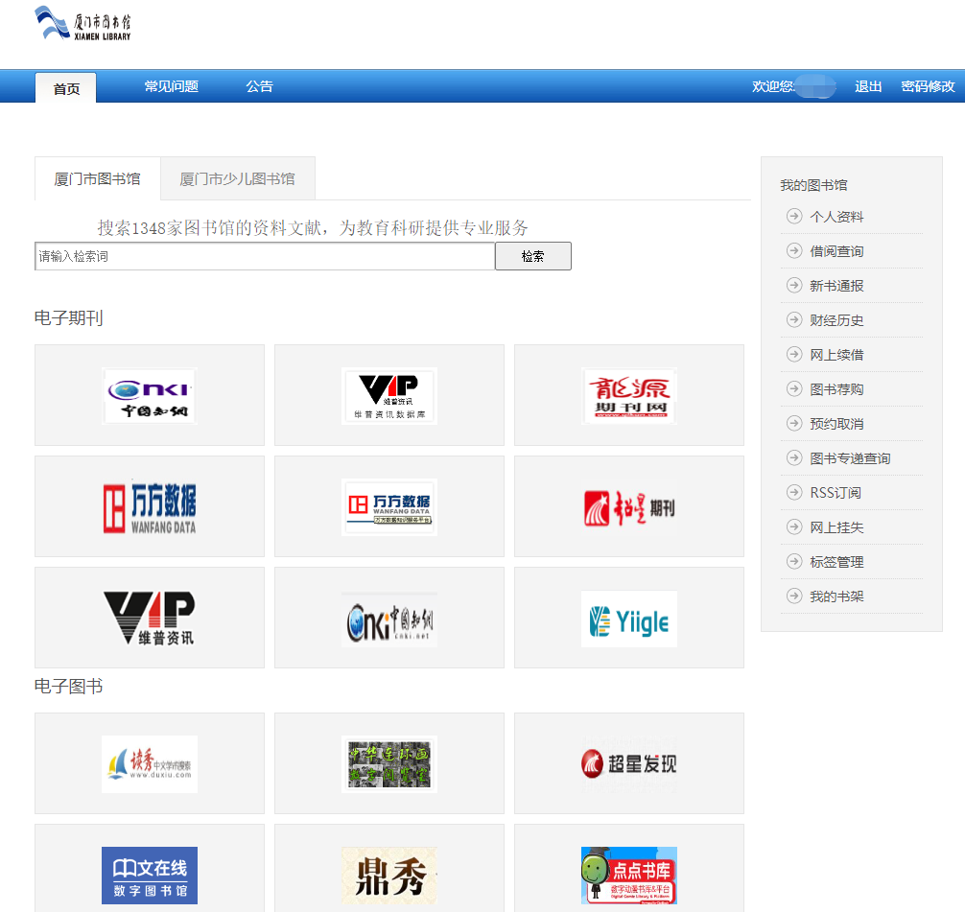Open the 密码修改 link
The height and width of the screenshot is (912, 965).
pos(928,86)
